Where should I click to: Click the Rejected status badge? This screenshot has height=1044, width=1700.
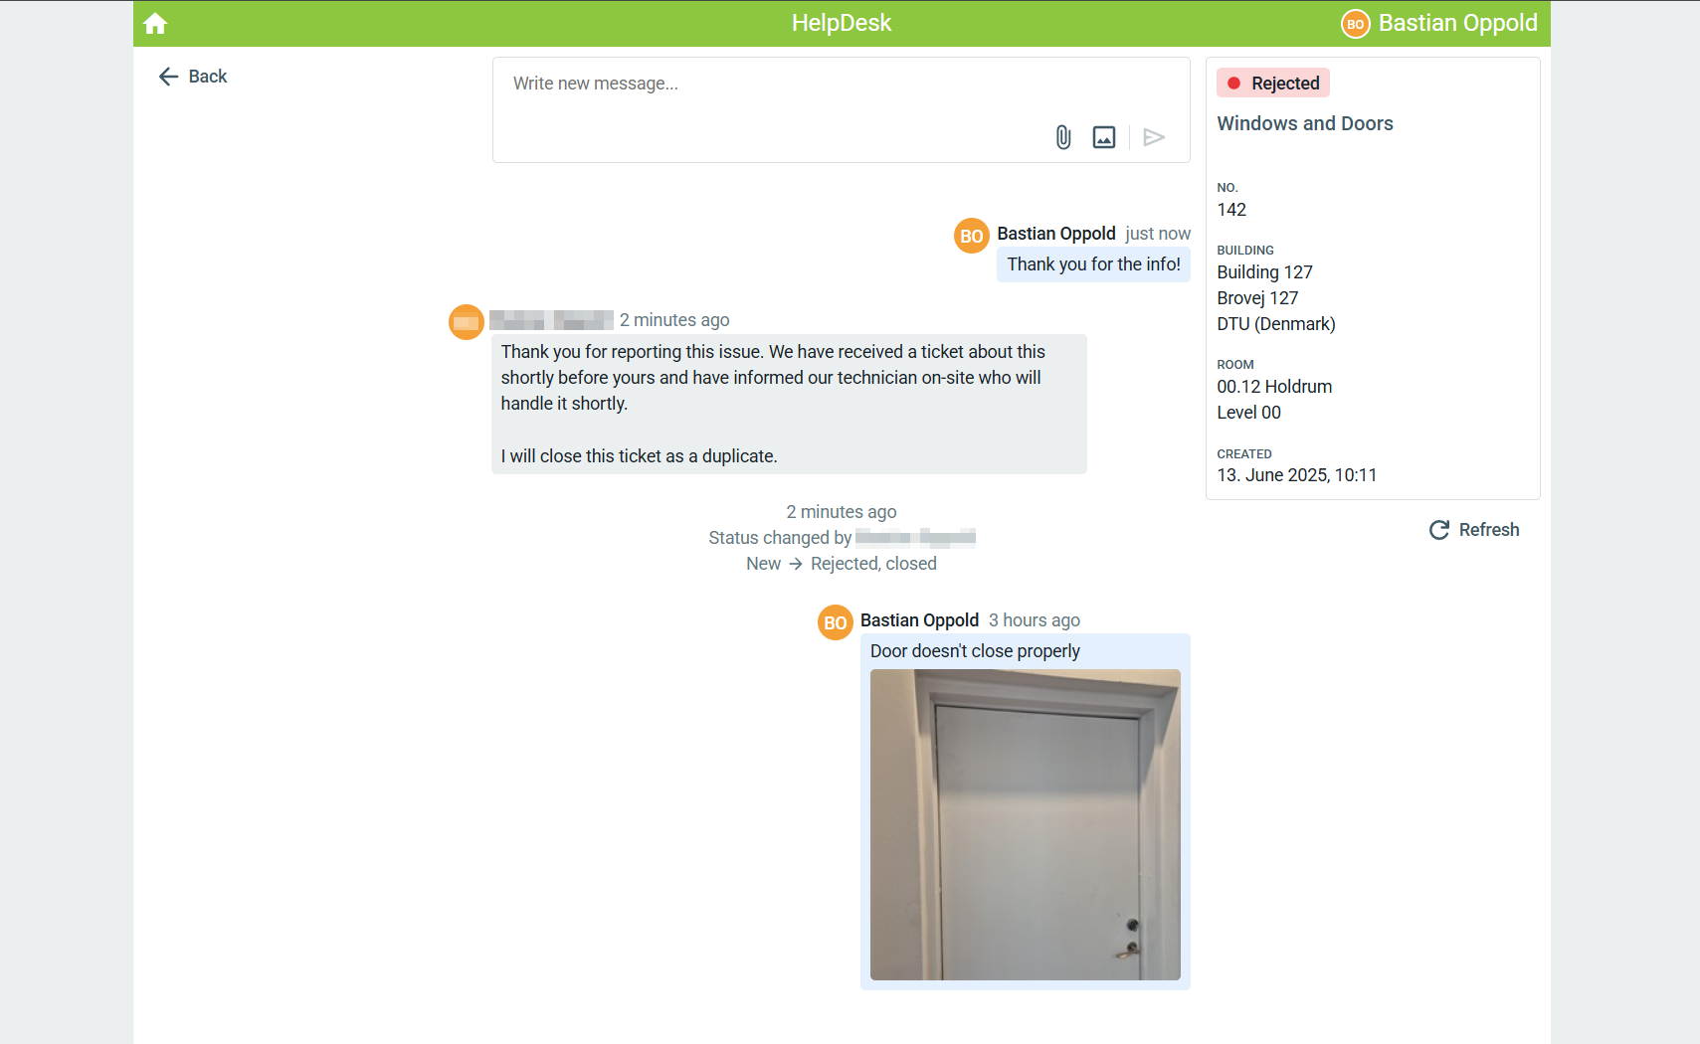coord(1273,84)
